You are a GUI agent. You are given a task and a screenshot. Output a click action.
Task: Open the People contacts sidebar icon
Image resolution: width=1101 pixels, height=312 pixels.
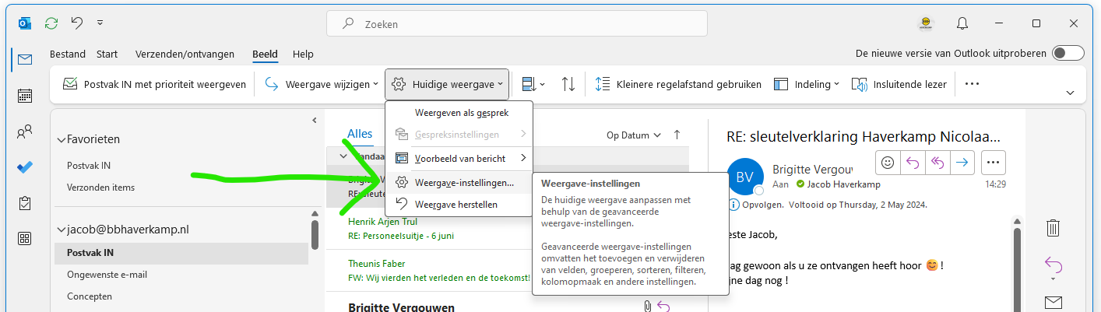pyautogui.click(x=25, y=131)
